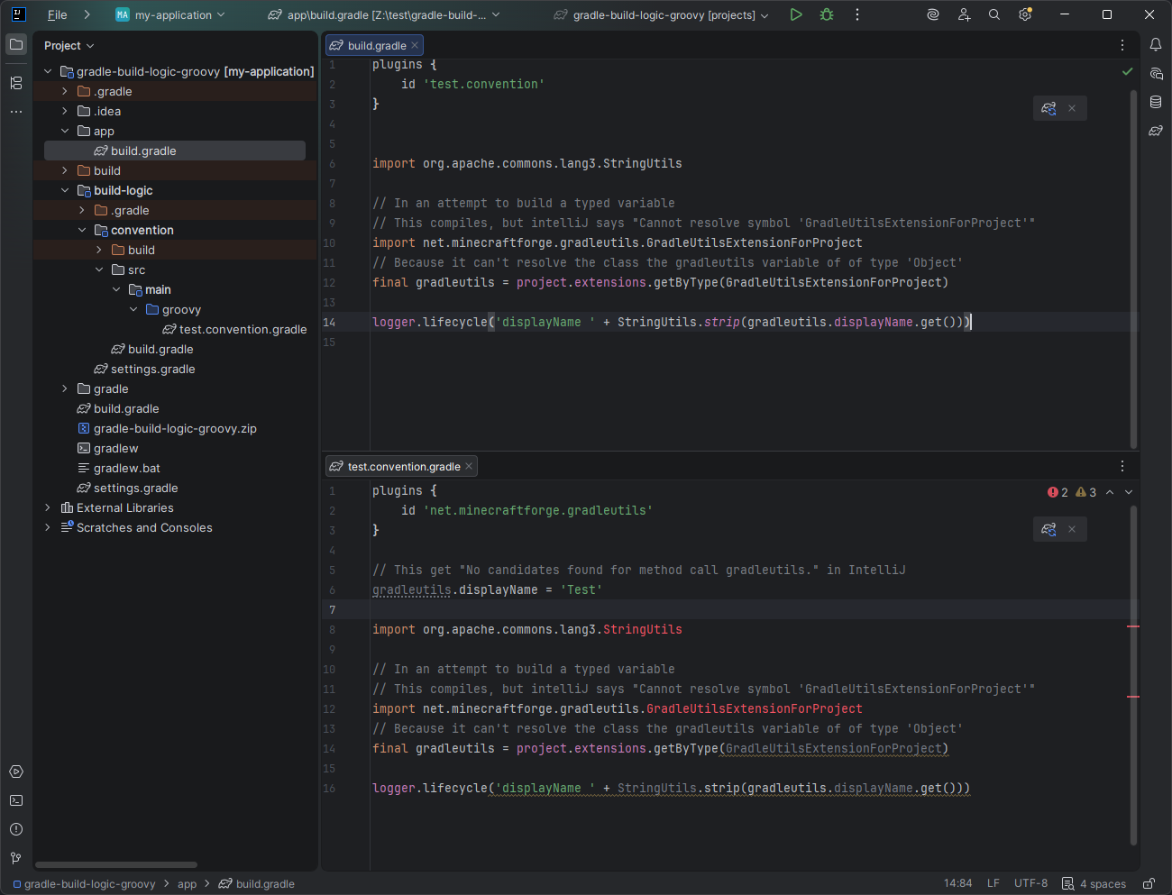Viewport: 1172px width, 895px height.
Task: Toggle read-only lock in status bar
Action: [1149, 883]
